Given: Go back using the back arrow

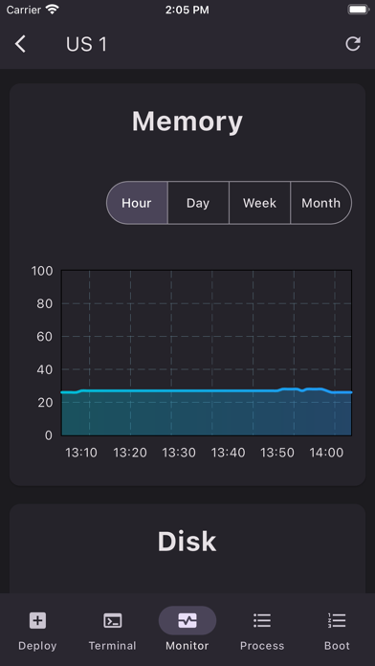Looking at the screenshot, I should point(20,44).
